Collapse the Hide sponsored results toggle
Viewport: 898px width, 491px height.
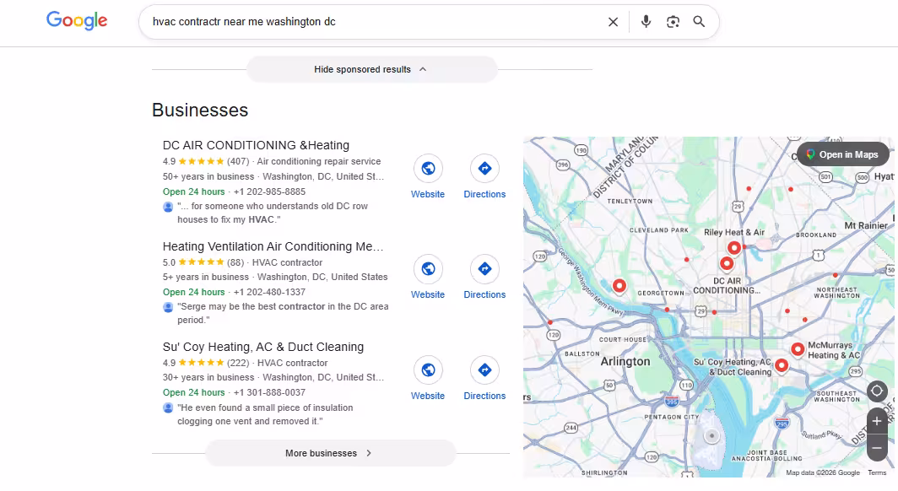coord(371,69)
